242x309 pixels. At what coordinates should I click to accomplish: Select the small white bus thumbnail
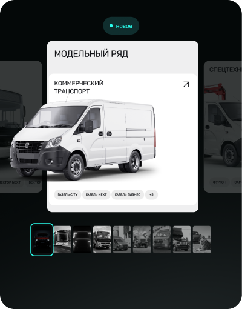click(102, 239)
